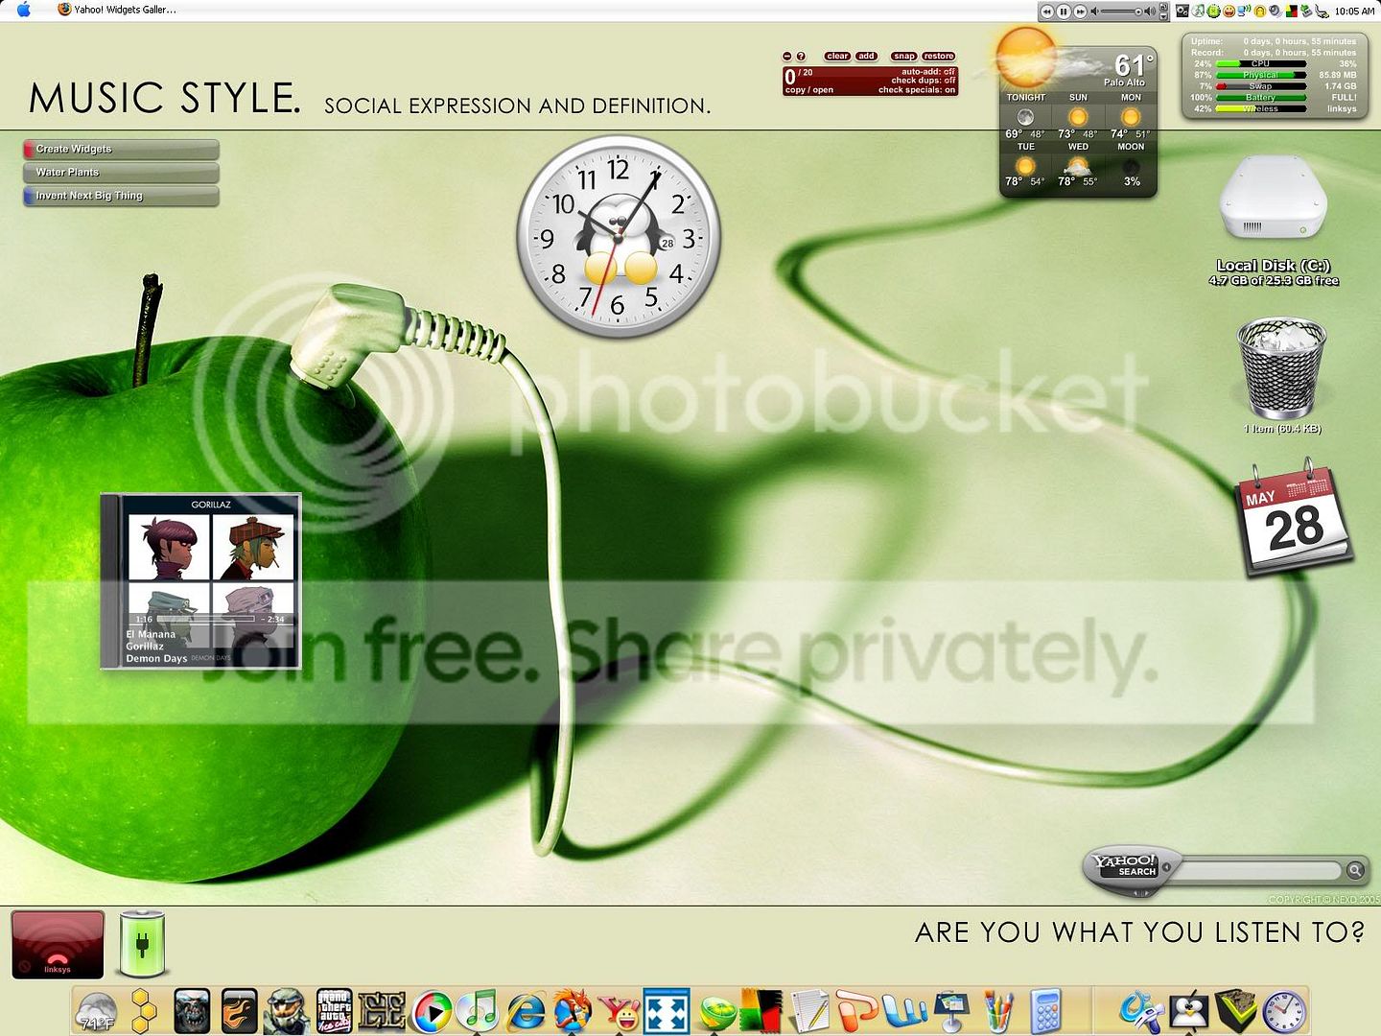Toggle the check dups off setting
The image size is (1381, 1036).
click(924, 81)
